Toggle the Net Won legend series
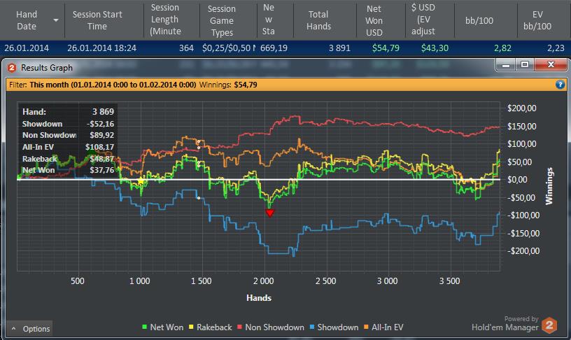The height and width of the screenshot is (340, 571). click(163, 327)
